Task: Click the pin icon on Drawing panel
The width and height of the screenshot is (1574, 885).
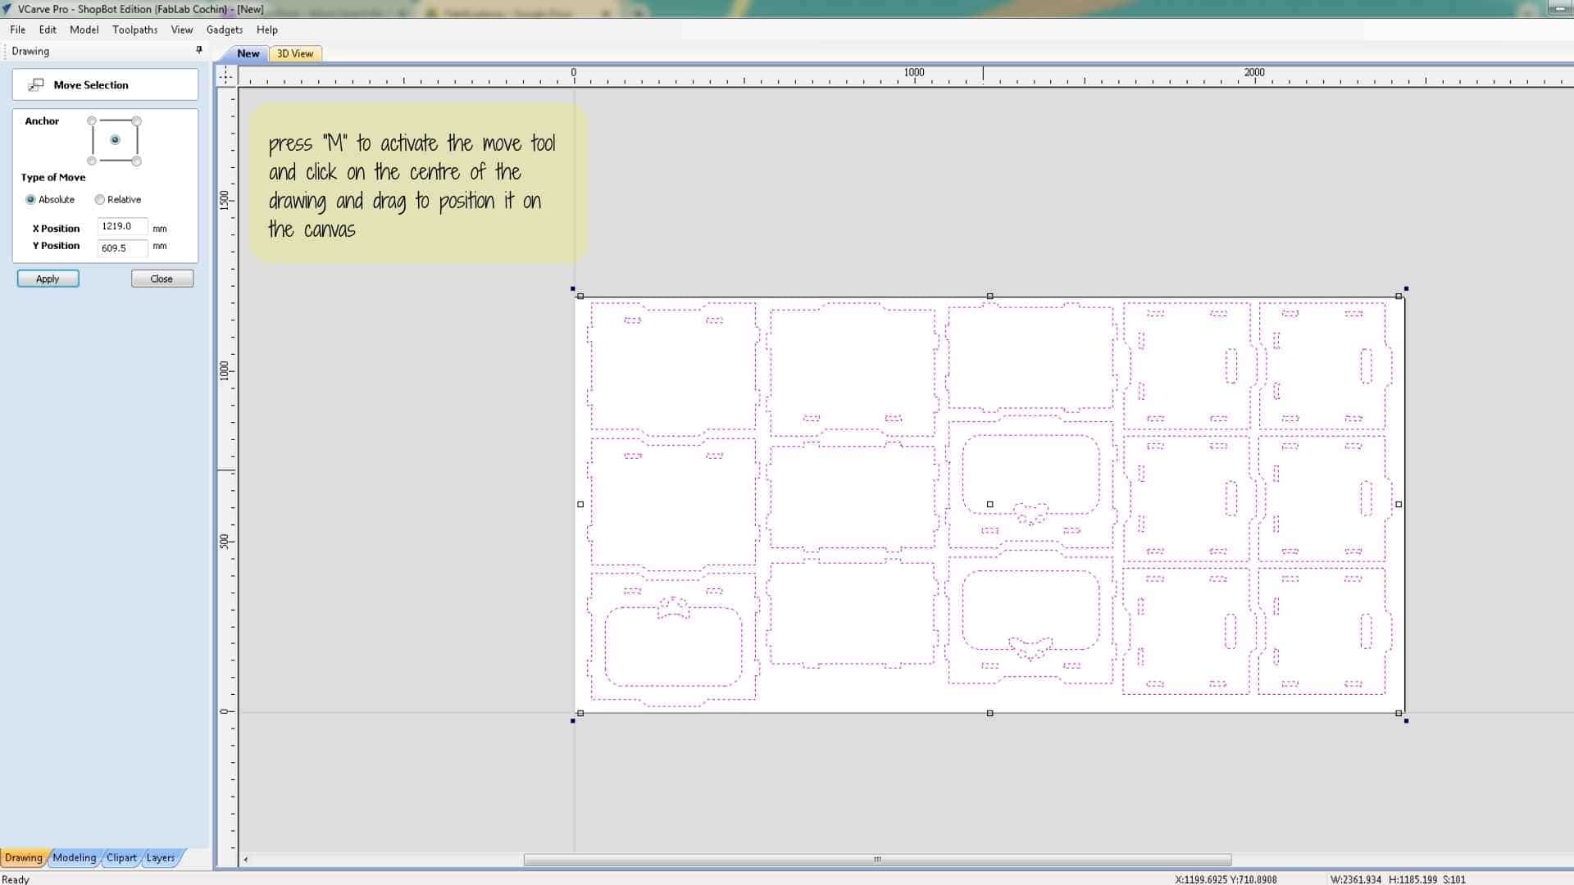Action: coord(198,50)
